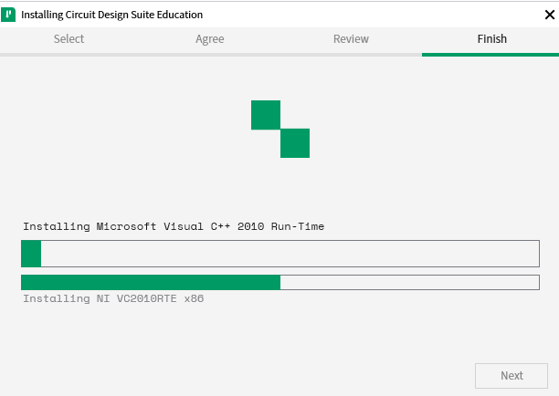This screenshot has height=396, width=559.
Task: Switch to the Finish step tab
Action: (492, 39)
